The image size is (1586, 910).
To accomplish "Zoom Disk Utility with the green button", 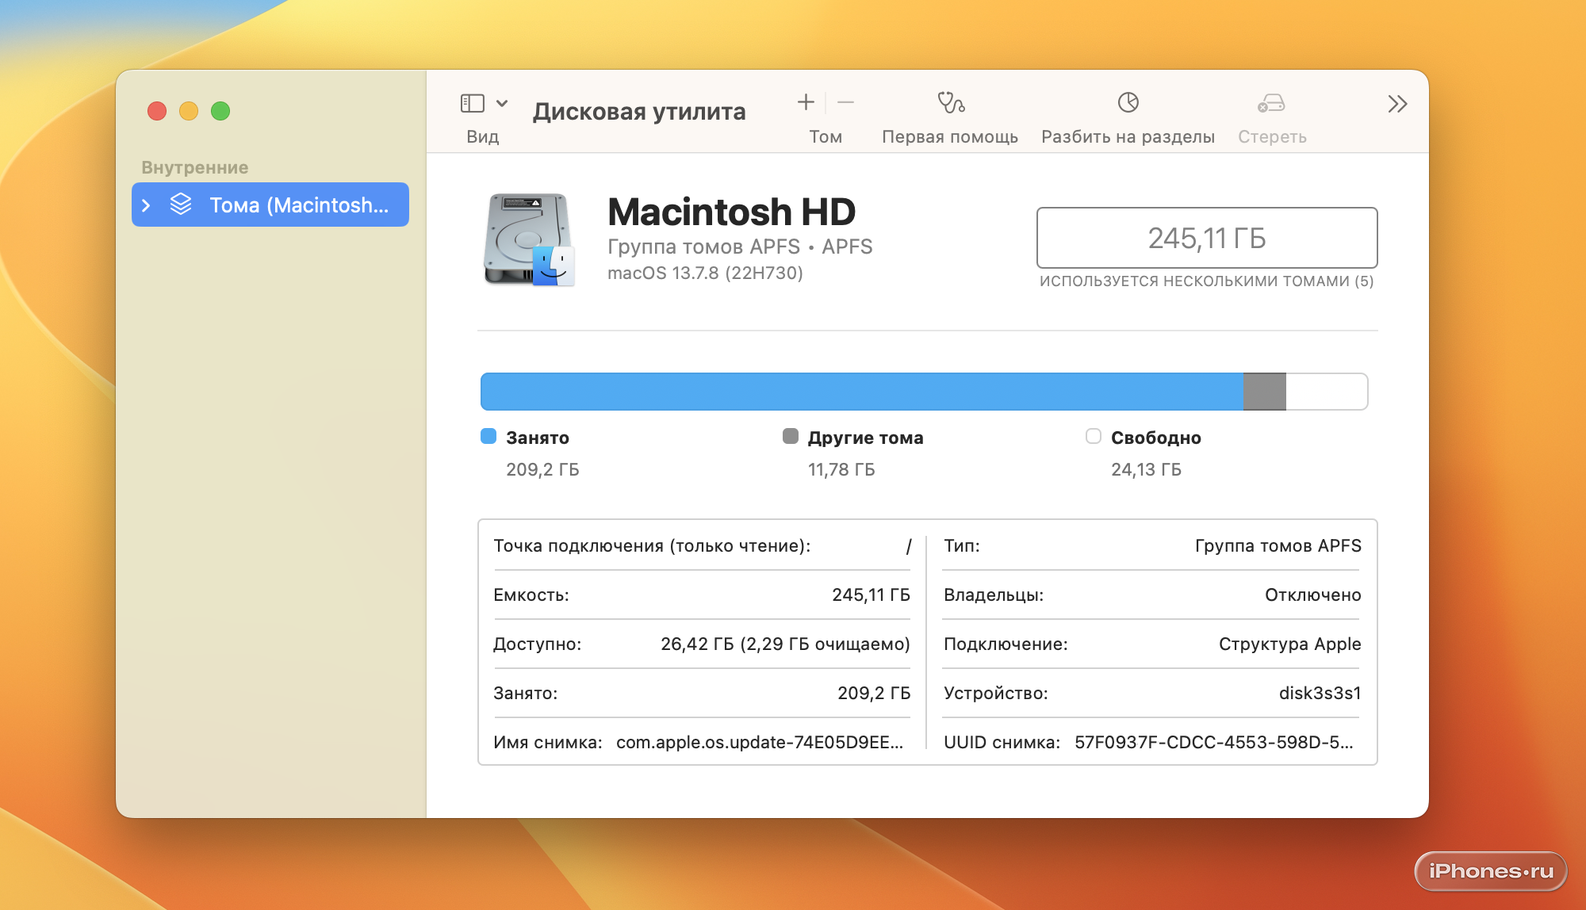I will 220,111.
